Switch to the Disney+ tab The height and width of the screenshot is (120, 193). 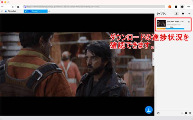tap(36, 11)
